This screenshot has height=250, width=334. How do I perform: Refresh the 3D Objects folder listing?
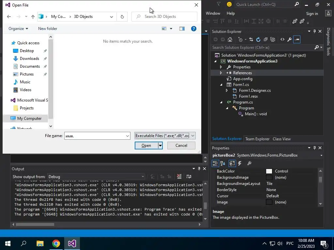click(122, 17)
